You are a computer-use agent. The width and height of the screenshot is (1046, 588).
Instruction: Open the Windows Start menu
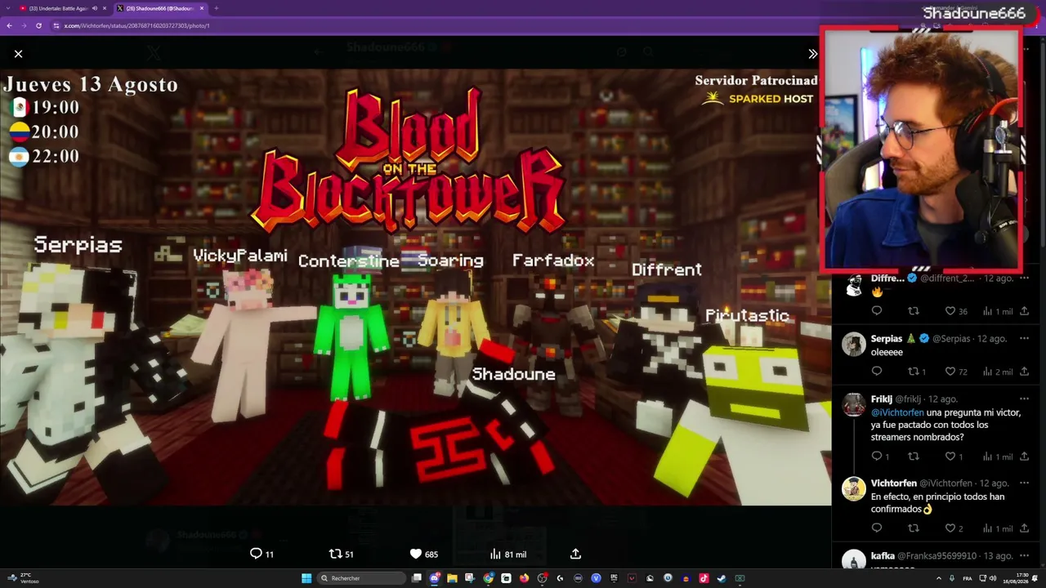pos(306,578)
